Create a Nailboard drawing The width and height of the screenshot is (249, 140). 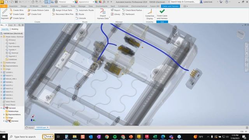[x=128, y=14]
